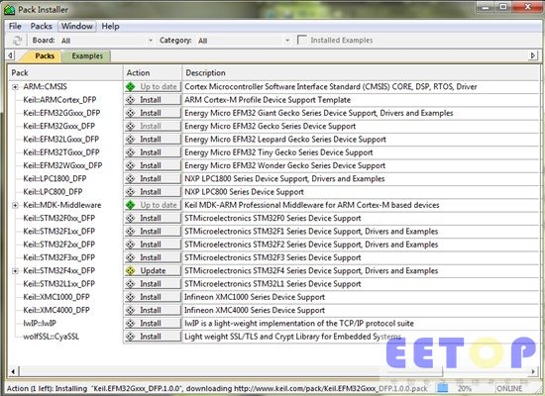Expand the ARM::CMSIS tree node
545x396 pixels.
(15, 87)
